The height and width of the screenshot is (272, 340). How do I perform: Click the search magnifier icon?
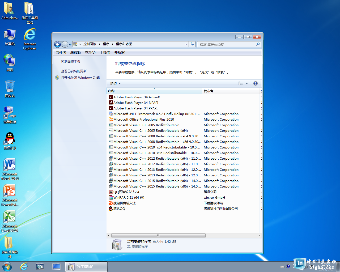[258, 44]
